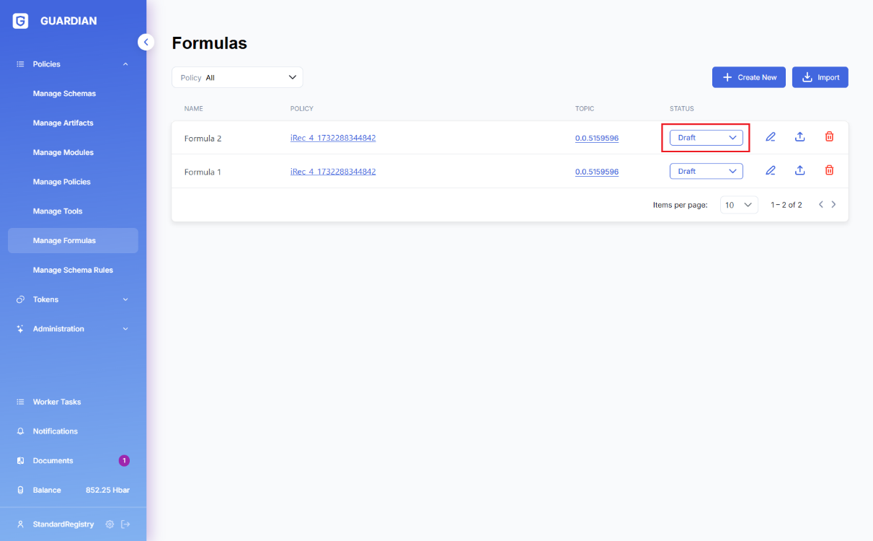Click the Create New button
The width and height of the screenshot is (873, 541).
748,78
